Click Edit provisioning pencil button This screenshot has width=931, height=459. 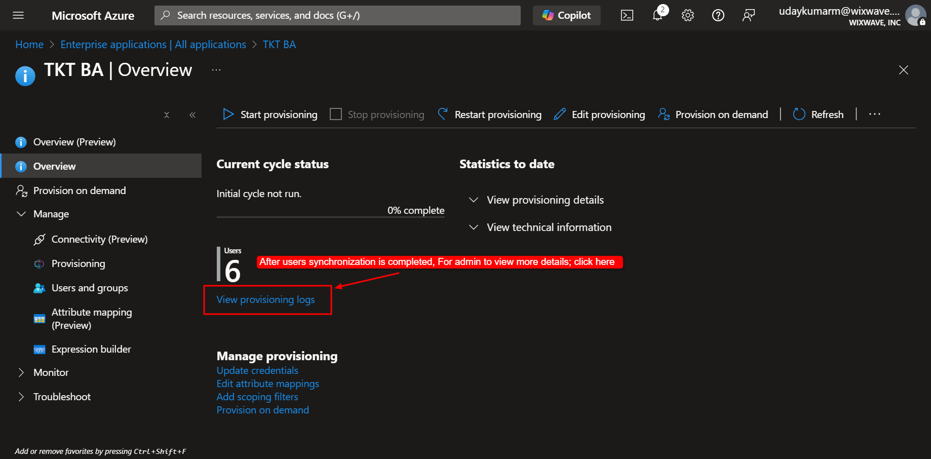pos(599,114)
